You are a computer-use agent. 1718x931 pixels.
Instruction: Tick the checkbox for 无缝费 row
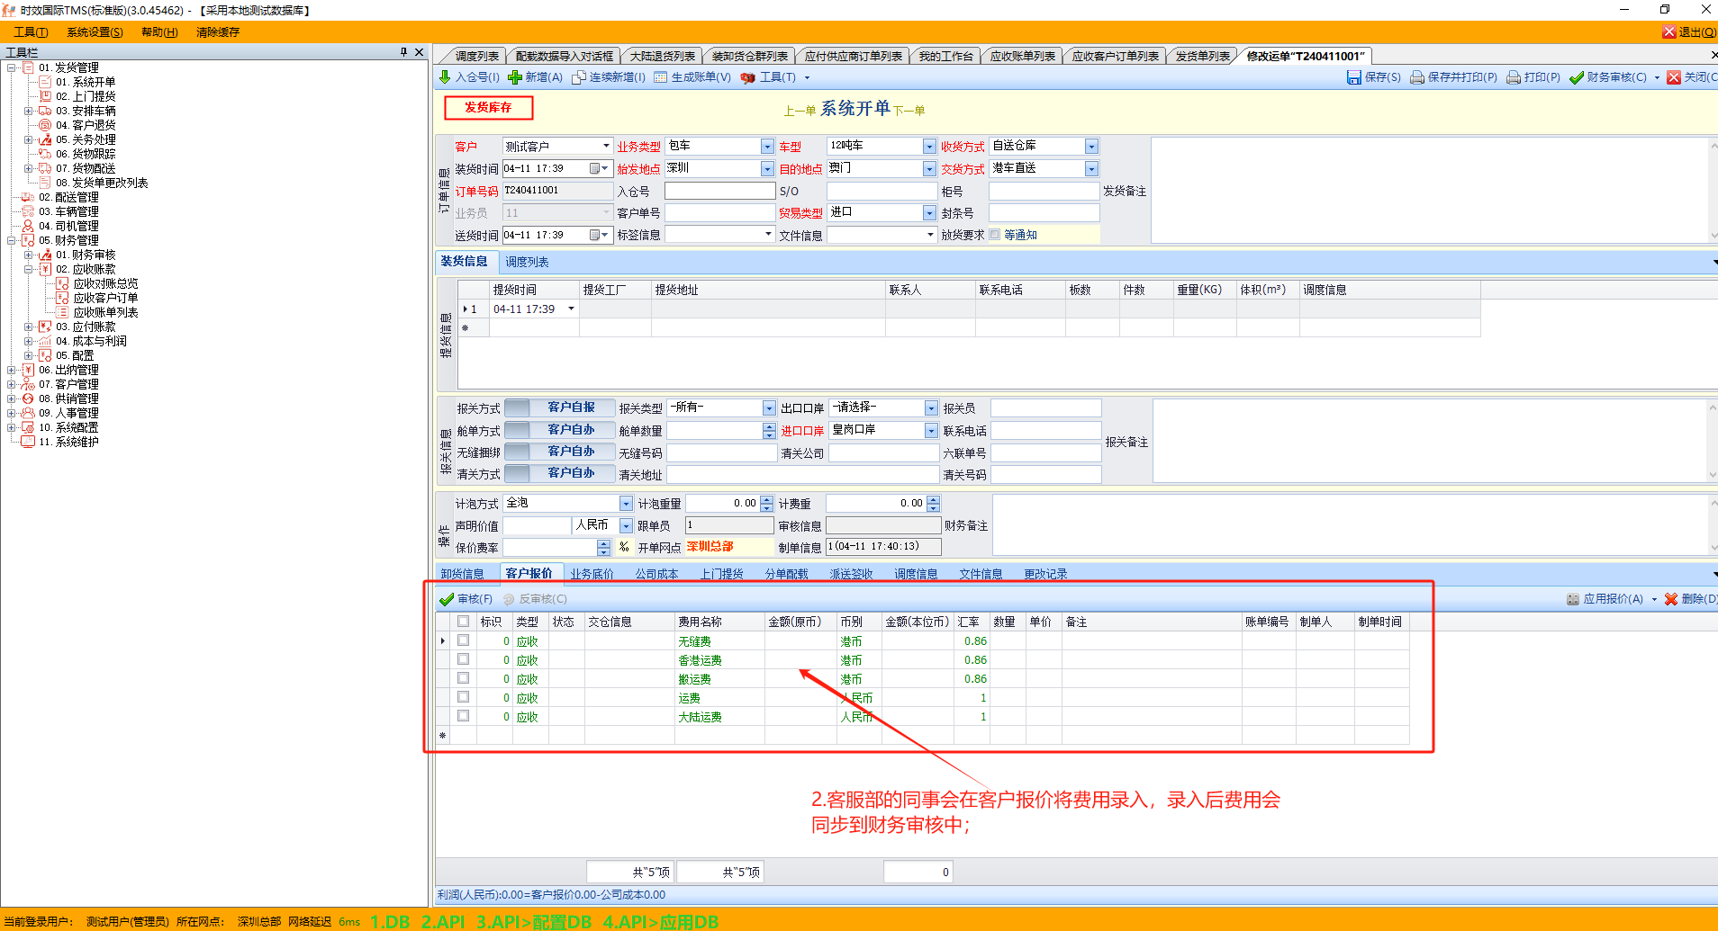463,640
